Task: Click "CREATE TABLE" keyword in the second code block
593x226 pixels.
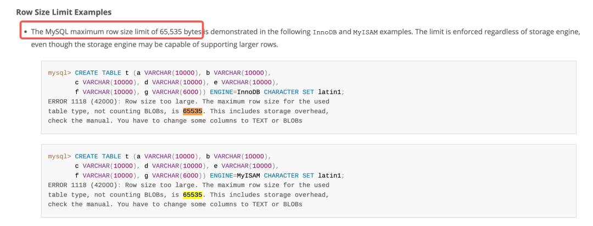Action: 98,156
